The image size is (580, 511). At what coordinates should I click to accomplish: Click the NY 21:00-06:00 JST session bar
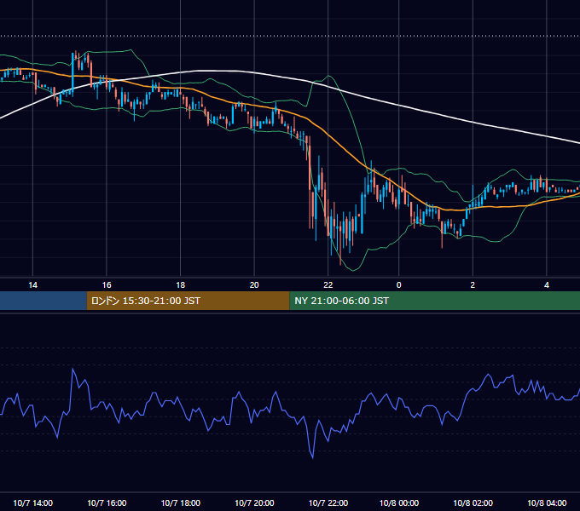click(435, 301)
